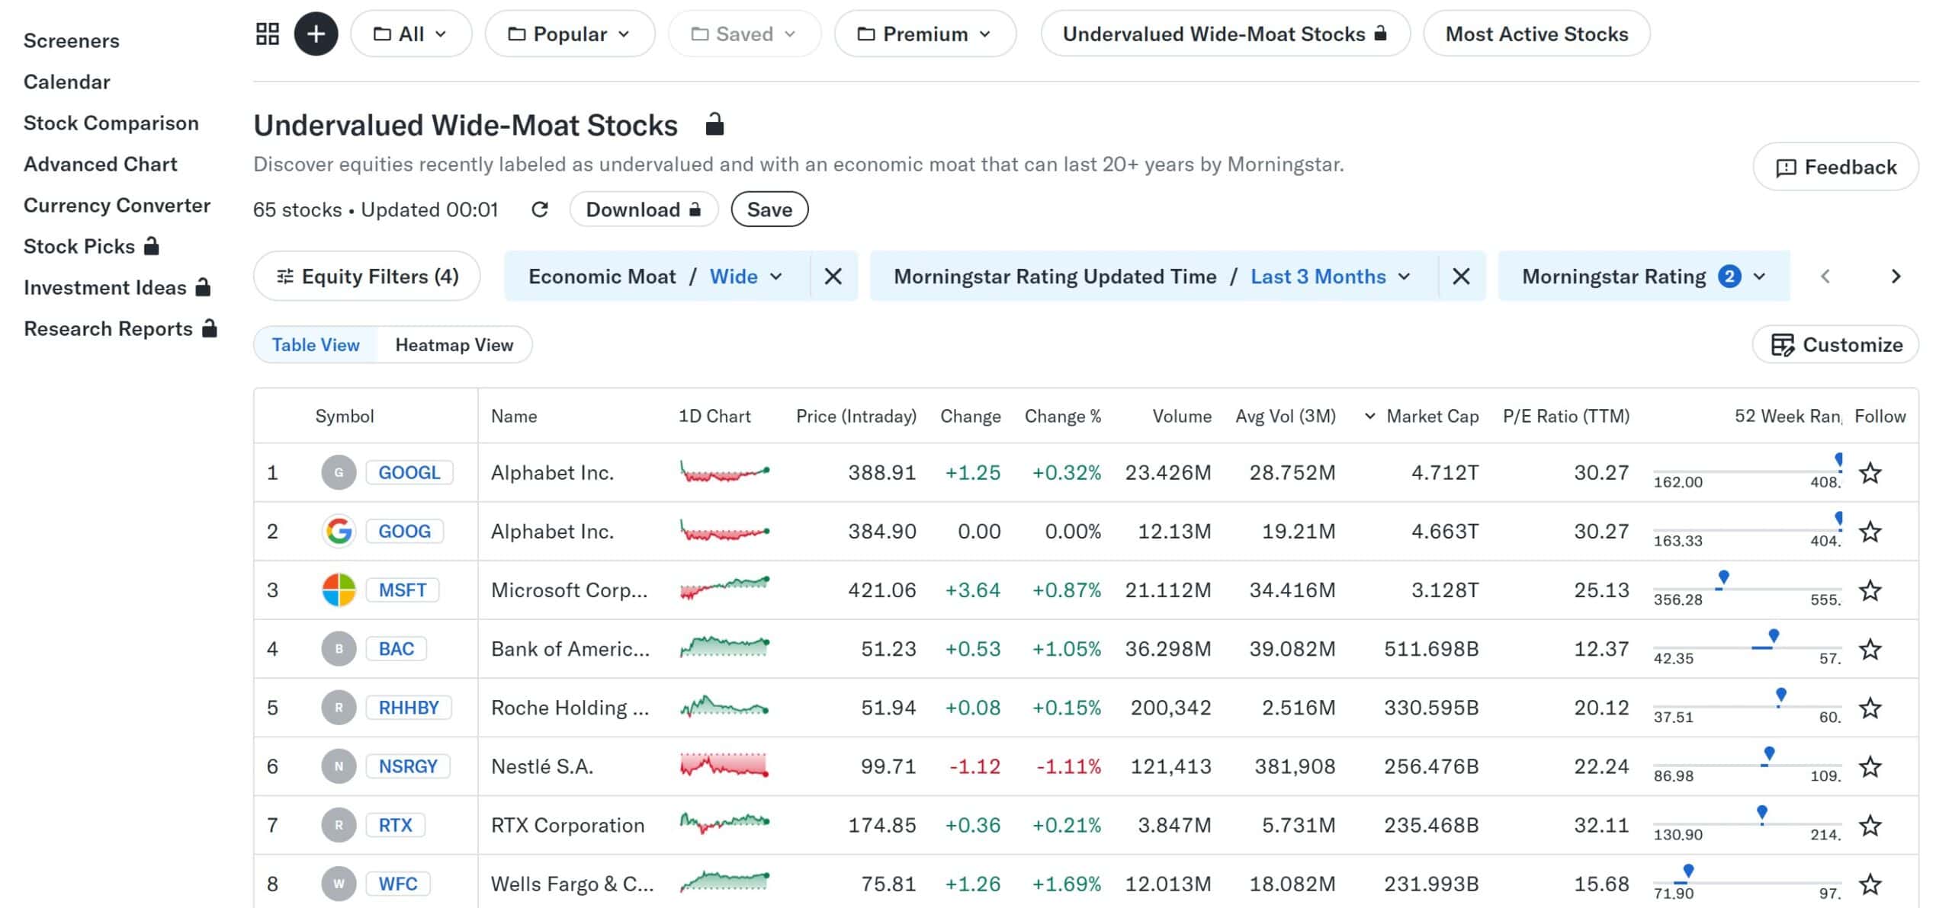This screenshot has width=1952, height=908.
Task: Open locked Investment Ideas in sidebar
Action: click(117, 288)
